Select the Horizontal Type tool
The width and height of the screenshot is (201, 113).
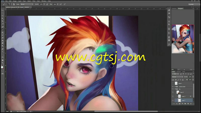pyautogui.click(x=3, y=52)
